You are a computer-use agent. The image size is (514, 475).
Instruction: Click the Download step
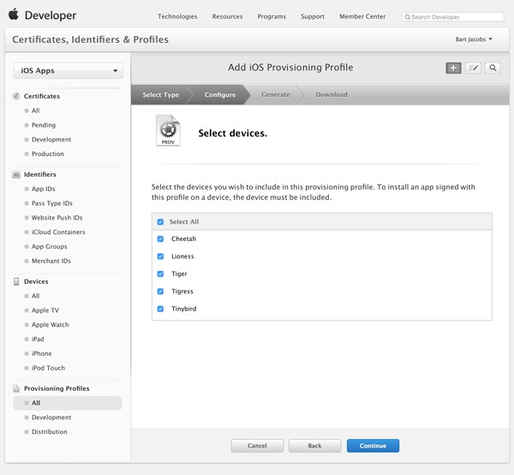[332, 94]
